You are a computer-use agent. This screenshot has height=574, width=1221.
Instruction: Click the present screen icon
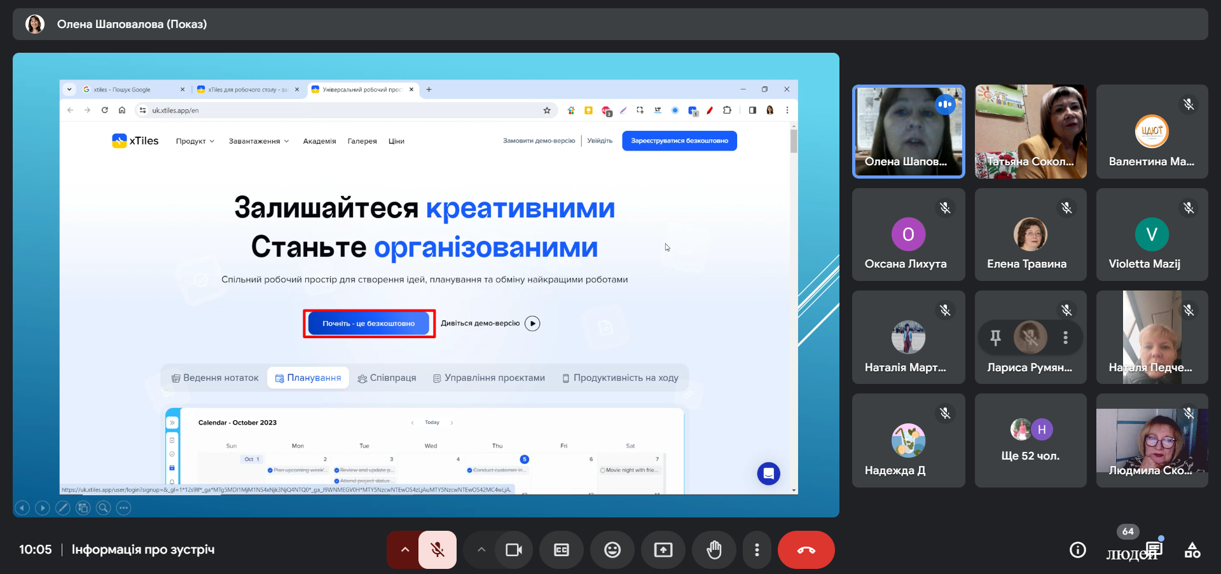663,550
